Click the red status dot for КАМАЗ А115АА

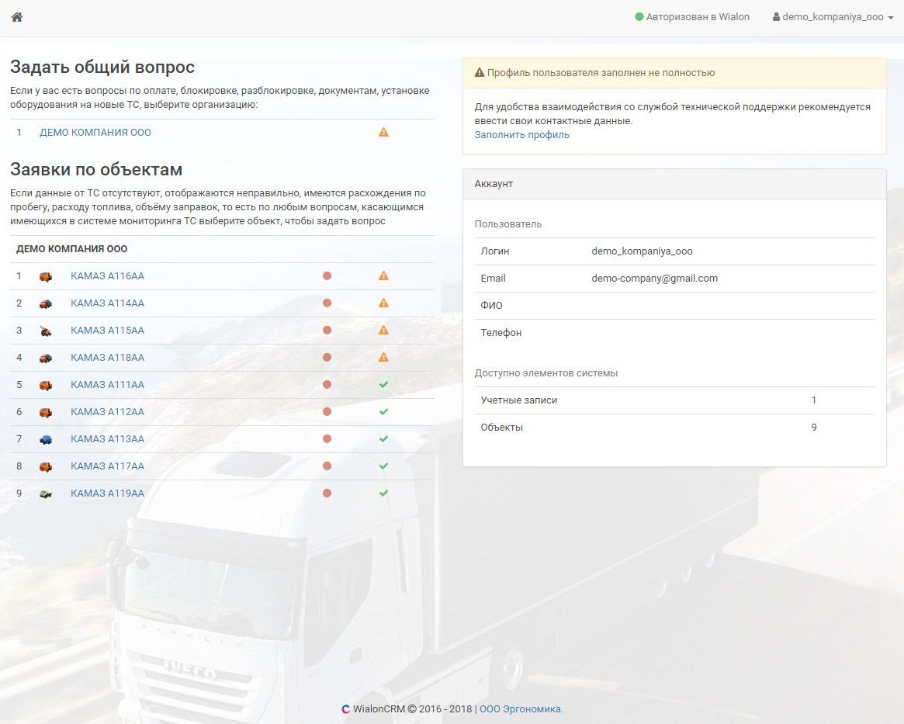(327, 331)
